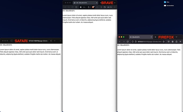The image size is (183, 112).
Task: Click the VPN button in Brave
Action: [x=110, y=7]
